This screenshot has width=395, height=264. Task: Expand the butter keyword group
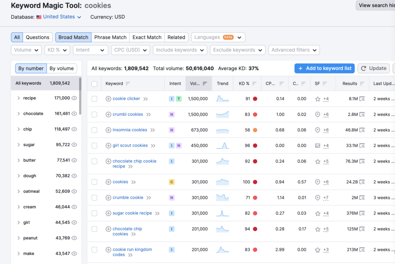pyautogui.click(x=19, y=160)
